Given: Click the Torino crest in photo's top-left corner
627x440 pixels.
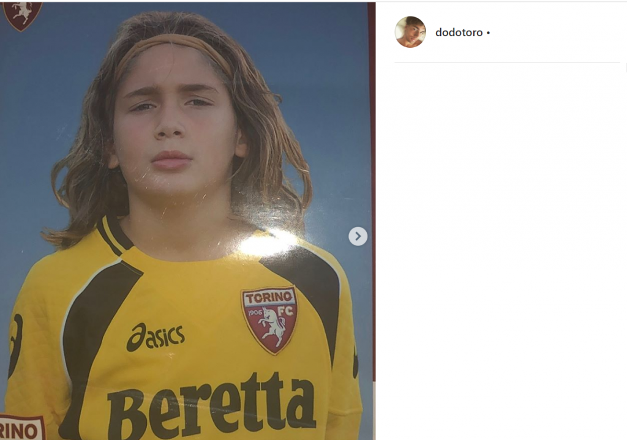Looking at the screenshot, I should [22, 13].
